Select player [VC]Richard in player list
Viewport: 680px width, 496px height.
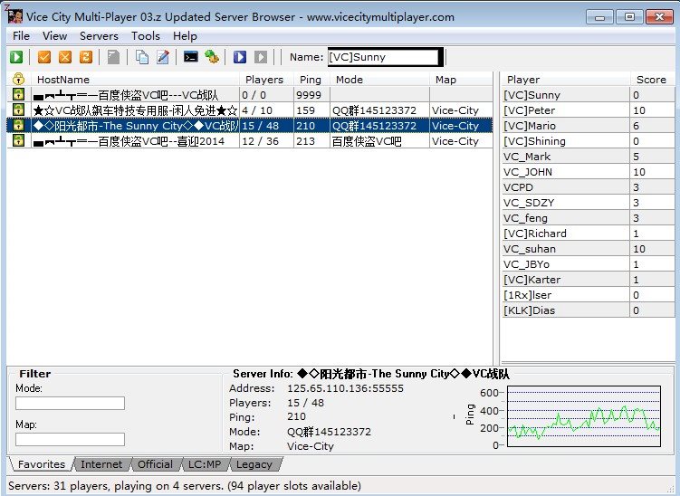[588, 234]
